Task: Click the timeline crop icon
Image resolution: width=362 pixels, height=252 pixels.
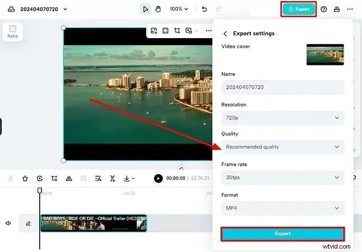Action: point(54,179)
